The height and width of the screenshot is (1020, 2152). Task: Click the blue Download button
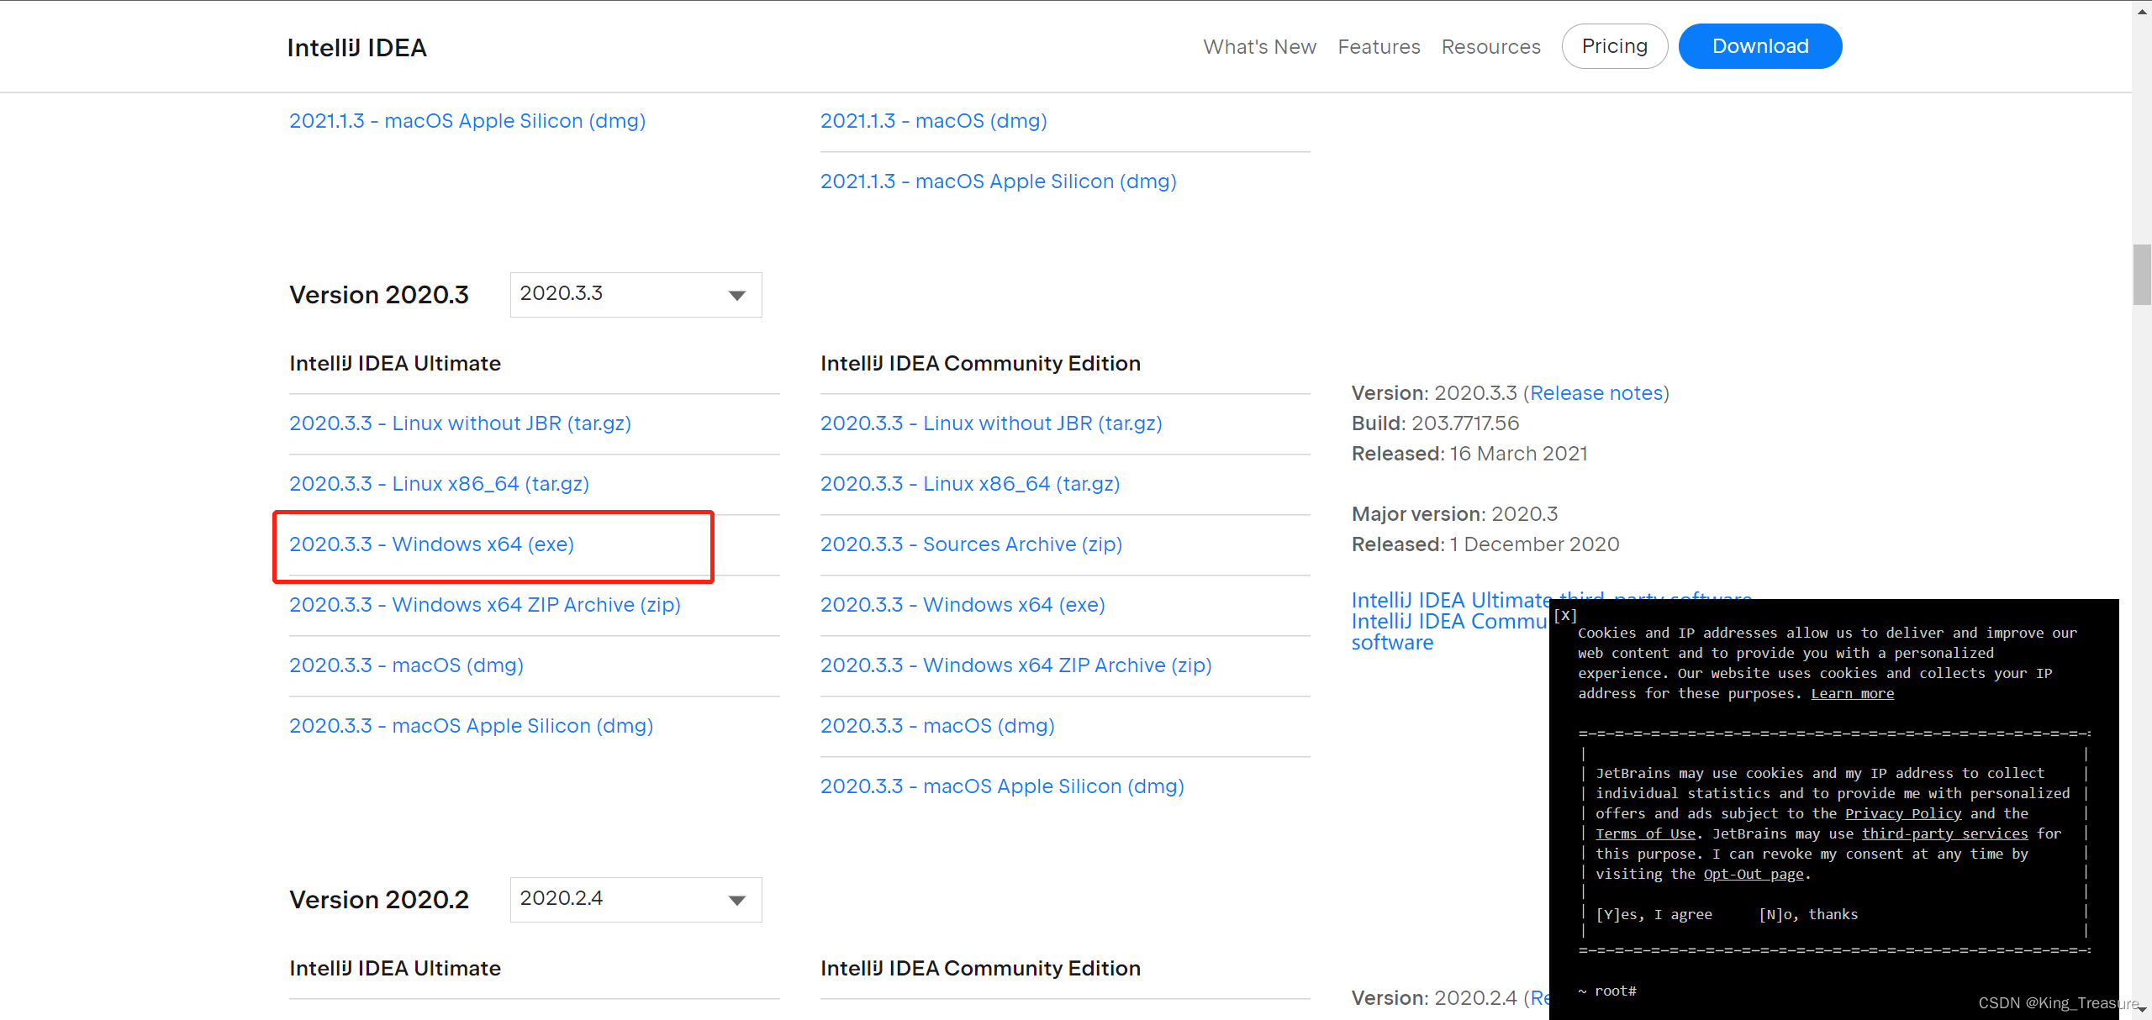[1760, 46]
